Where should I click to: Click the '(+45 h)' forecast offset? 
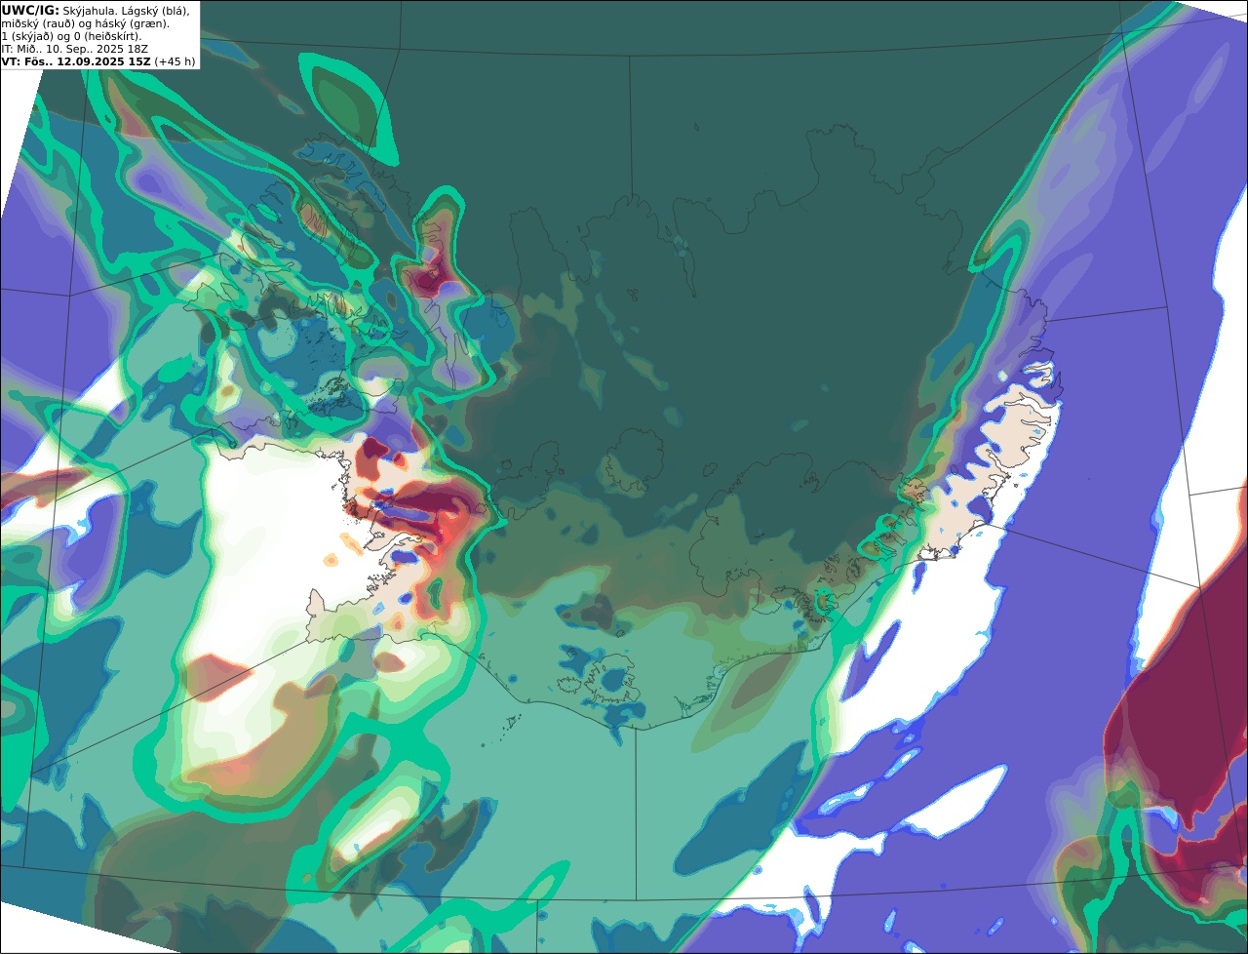pos(175,61)
